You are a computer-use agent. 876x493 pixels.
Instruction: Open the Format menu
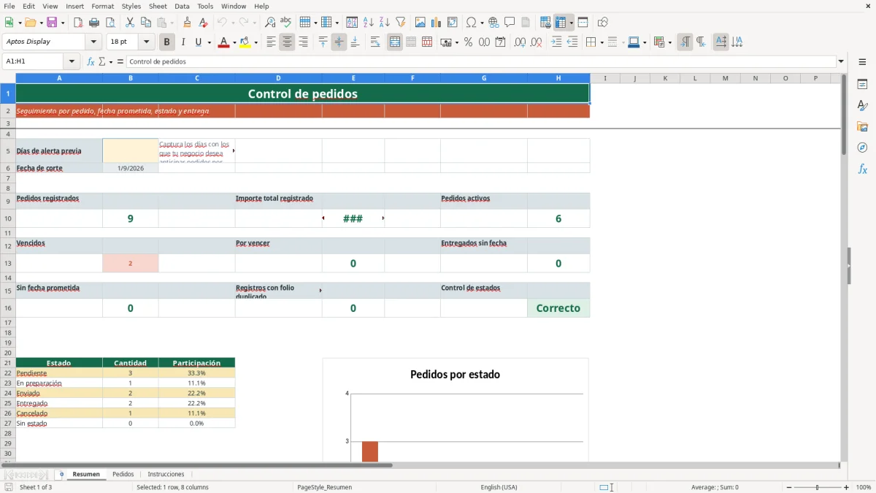pos(103,6)
